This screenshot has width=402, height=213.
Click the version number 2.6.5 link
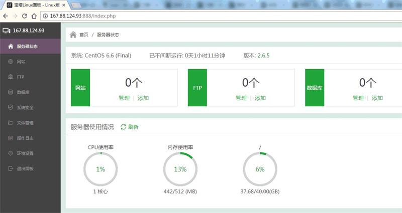pos(263,56)
